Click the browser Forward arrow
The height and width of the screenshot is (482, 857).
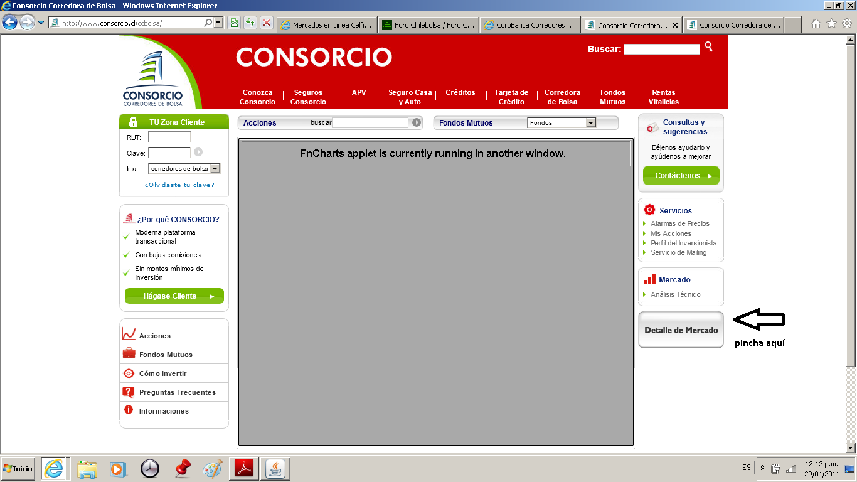click(27, 23)
